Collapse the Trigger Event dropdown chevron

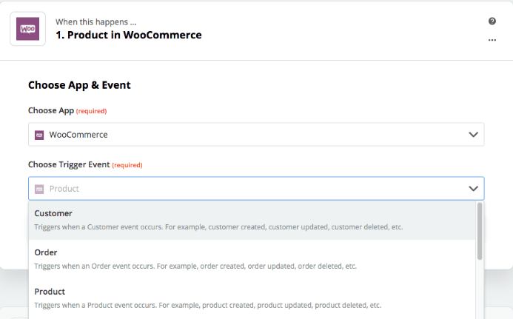point(474,189)
